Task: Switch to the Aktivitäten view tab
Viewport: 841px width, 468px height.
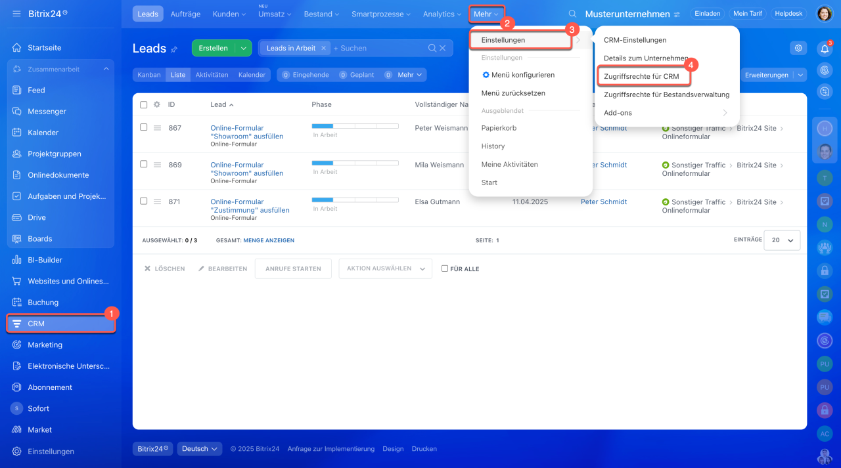Action: 212,75
